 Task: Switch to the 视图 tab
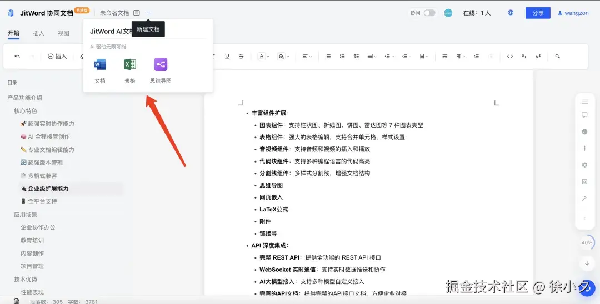pyautogui.click(x=63, y=33)
